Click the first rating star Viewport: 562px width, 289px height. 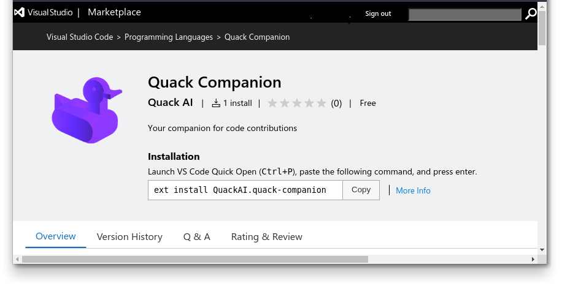pyautogui.click(x=273, y=103)
